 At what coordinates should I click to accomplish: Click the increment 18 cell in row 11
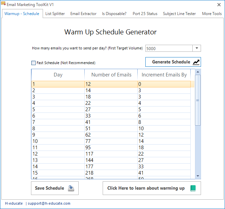[164, 148]
